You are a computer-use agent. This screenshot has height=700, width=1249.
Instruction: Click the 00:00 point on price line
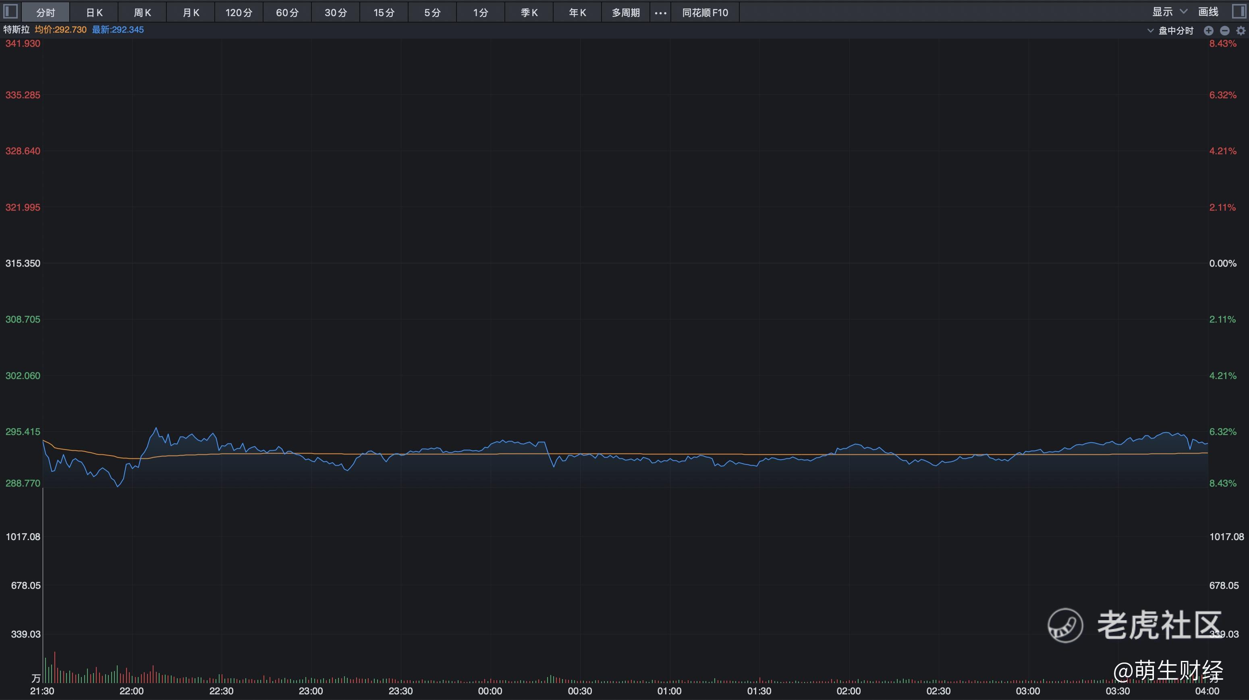click(490, 444)
